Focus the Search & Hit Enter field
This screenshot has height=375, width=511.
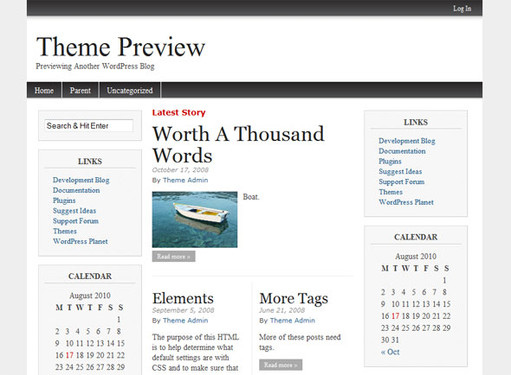click(88, 126)
